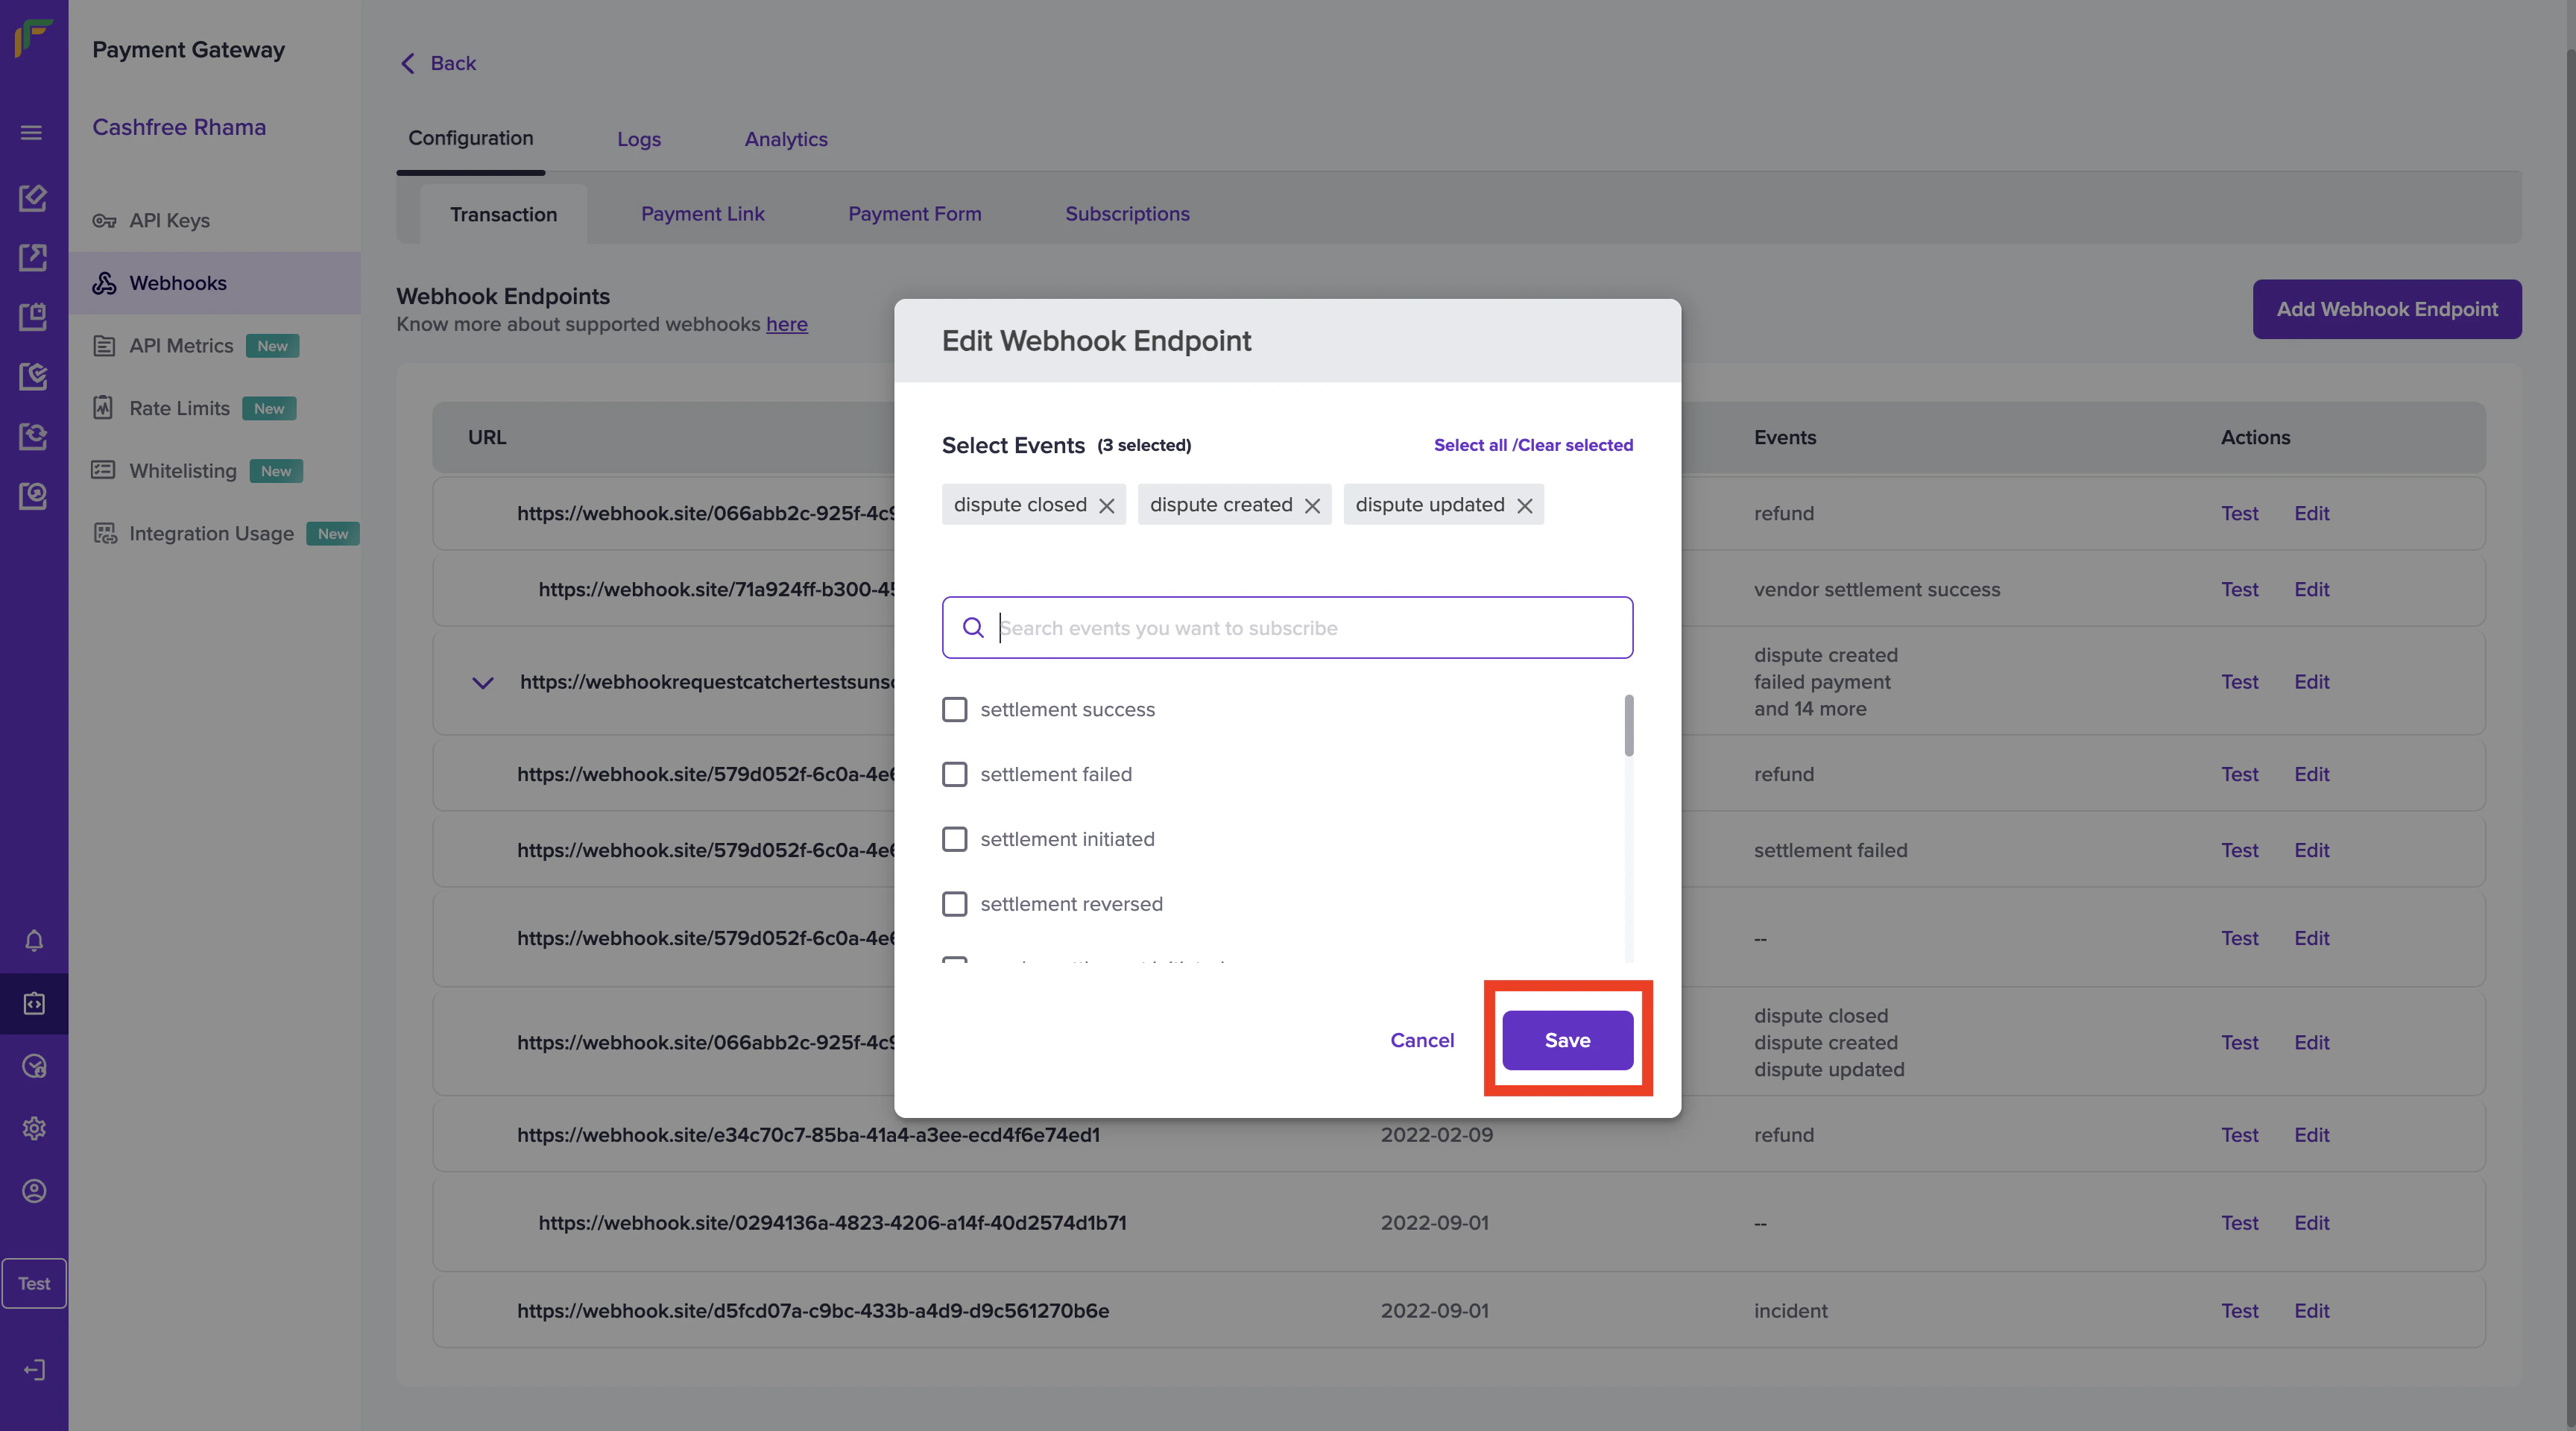Go back using the Back chevron
Viewport: 2576px width, 1431px height.
point(408,64)
